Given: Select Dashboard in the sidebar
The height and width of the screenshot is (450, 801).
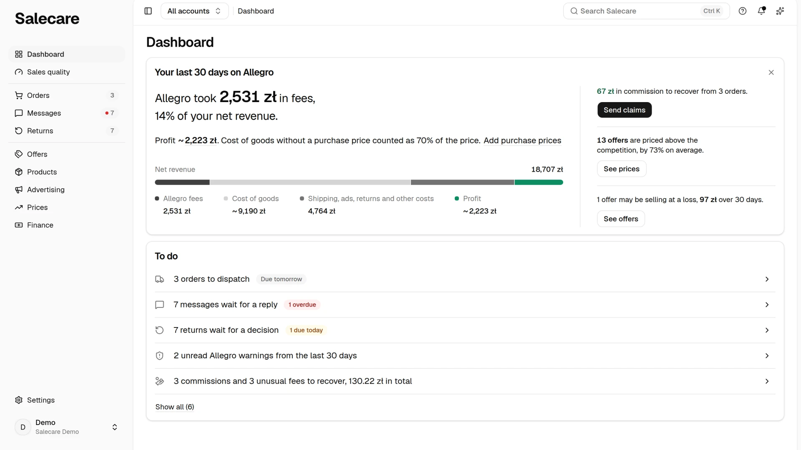Looking at the screenshot, I should click(x=67, y=54).
